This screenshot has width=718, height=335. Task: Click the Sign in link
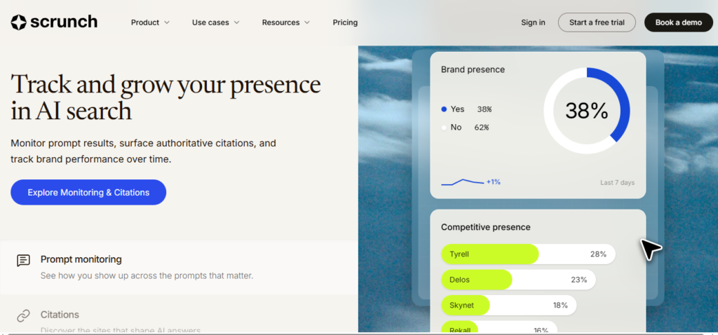pos(533,22)
